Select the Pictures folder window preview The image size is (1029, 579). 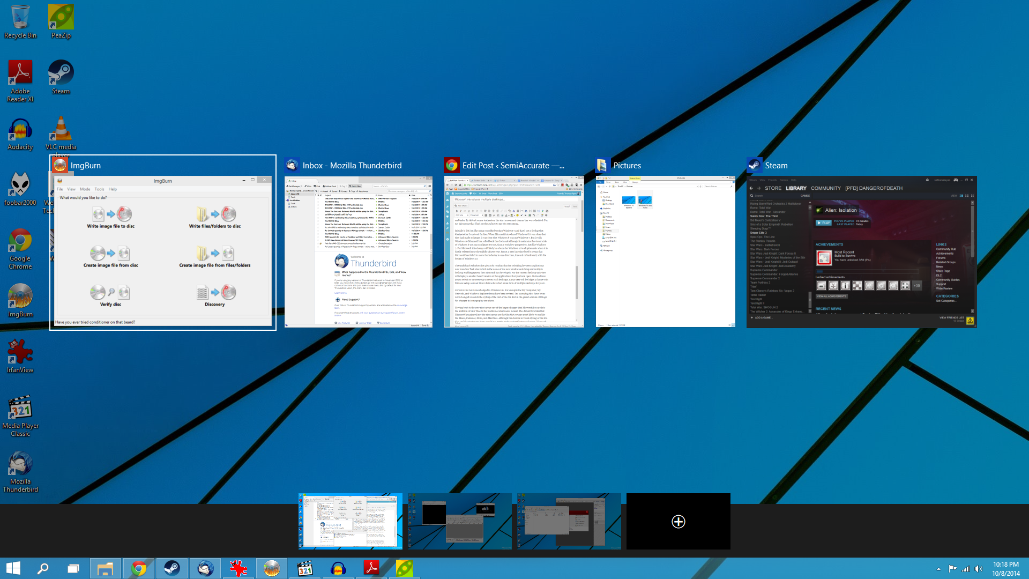coord(665,251)
